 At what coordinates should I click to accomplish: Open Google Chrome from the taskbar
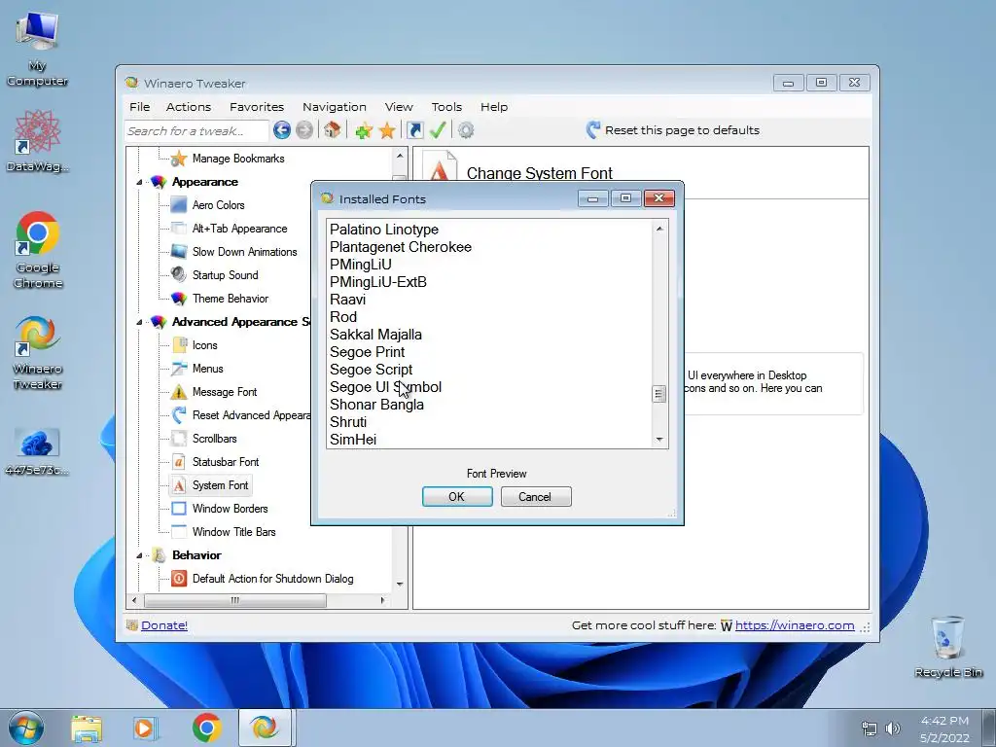pos(206,729)
